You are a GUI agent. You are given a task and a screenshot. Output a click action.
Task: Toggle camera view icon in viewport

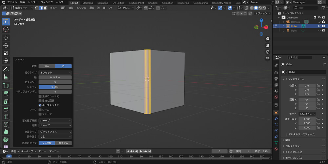pos(268,52)
